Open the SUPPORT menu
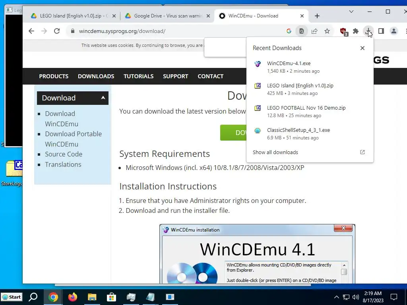The height and width of the screenshot is (305, 407). point(175,76)
